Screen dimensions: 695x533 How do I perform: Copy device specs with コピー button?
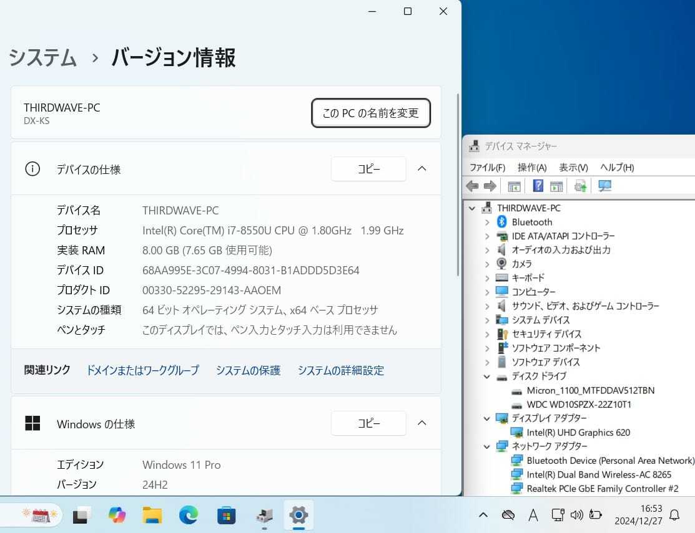coord(368,169)
